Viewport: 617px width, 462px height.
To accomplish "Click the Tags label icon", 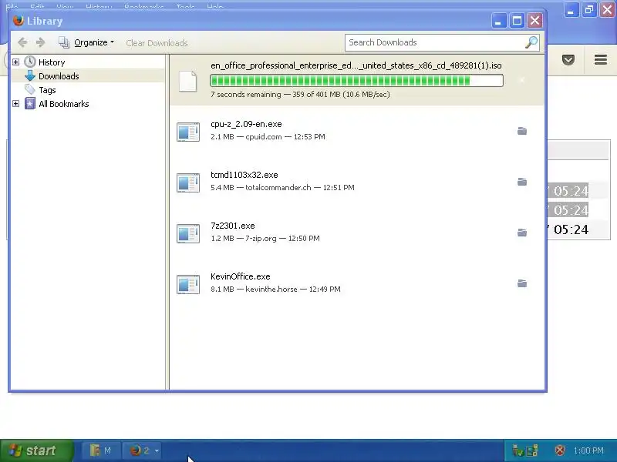I will click(30, 89).
